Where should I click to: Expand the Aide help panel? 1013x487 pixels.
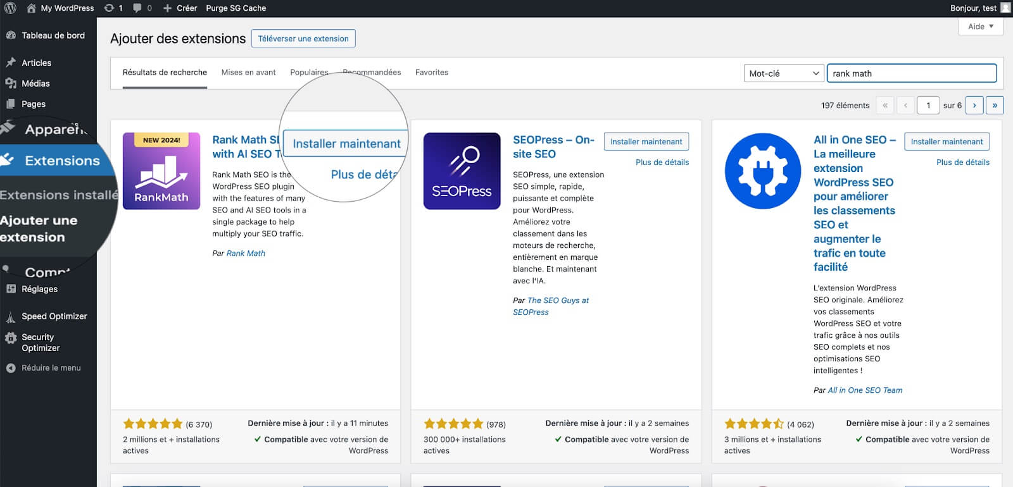point(981,27)
